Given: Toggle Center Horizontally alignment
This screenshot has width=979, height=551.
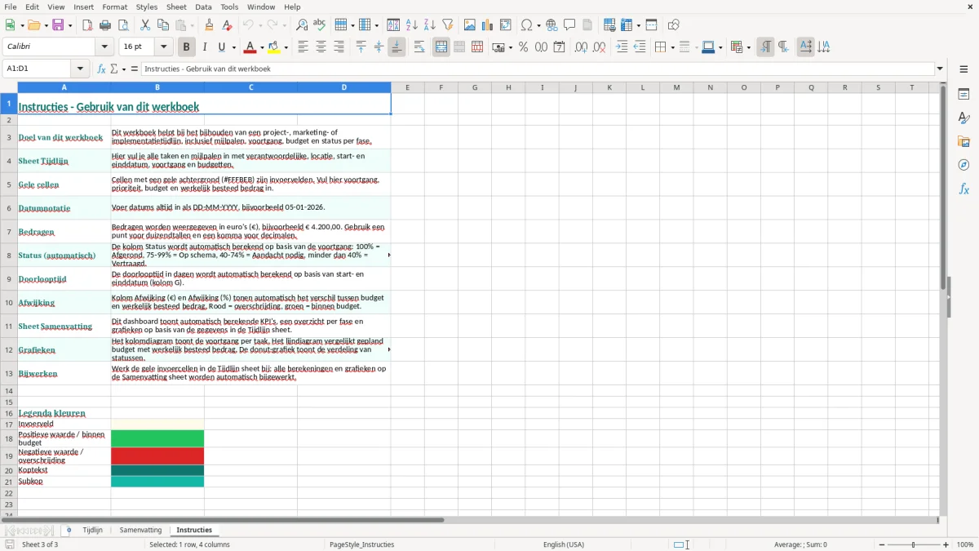Looking at the screenshot, I should (x=321, y=47).
